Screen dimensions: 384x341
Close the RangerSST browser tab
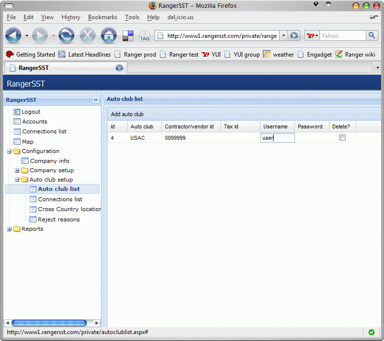click(119, 67)
